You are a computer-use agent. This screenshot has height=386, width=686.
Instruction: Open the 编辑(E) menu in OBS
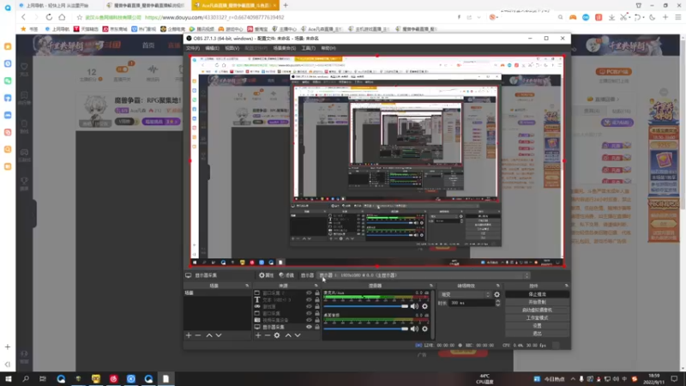[212, 48]
